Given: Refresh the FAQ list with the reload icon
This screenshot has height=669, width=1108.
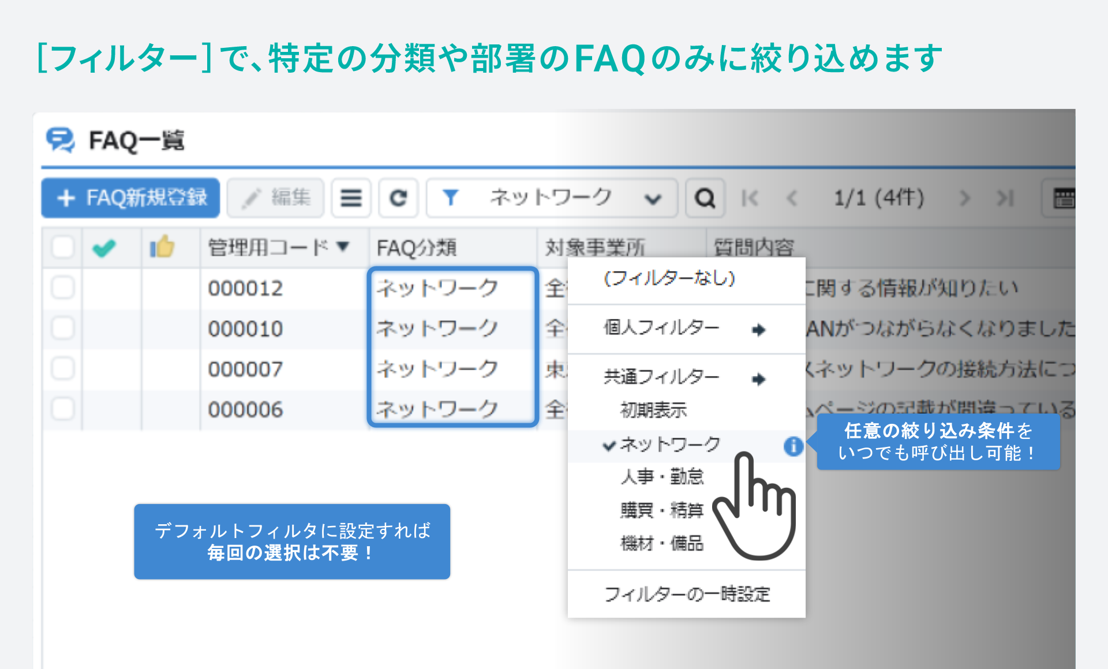Looking at the screenshot, I should (398, 198).
